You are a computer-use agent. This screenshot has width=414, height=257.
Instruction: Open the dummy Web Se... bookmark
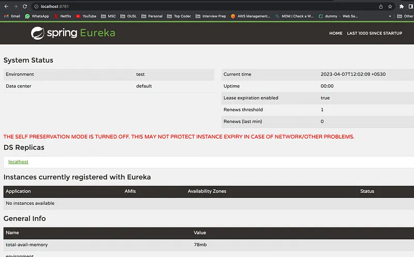[338, 16]
